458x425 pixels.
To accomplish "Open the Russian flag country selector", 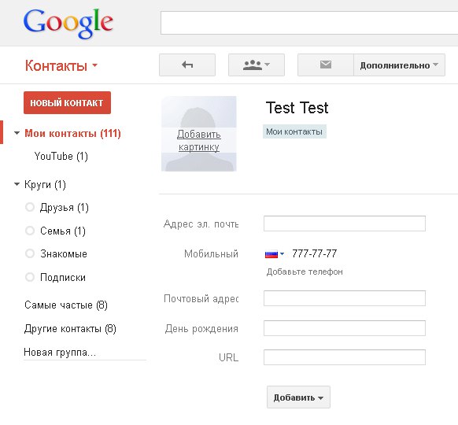I will coord(275,254).
